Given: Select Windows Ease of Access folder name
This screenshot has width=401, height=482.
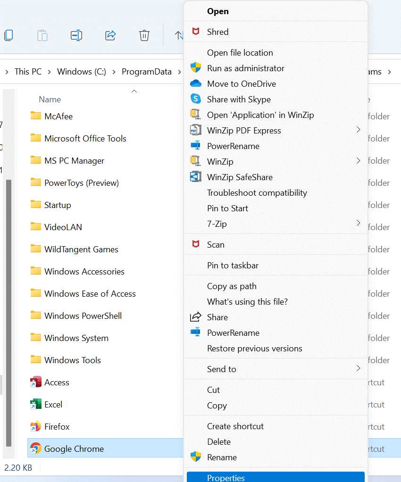Looking at the screenshot, I should [x=90, y=293].
